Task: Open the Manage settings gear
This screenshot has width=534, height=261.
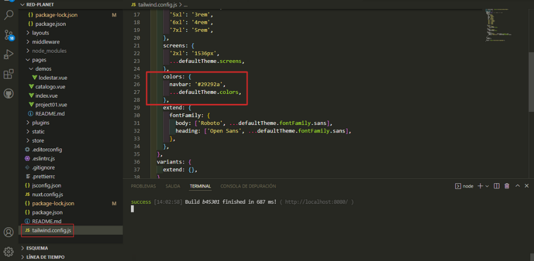Action: click(x=8, y=252)
